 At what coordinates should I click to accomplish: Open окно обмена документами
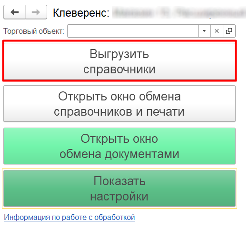tap(120, 146)
